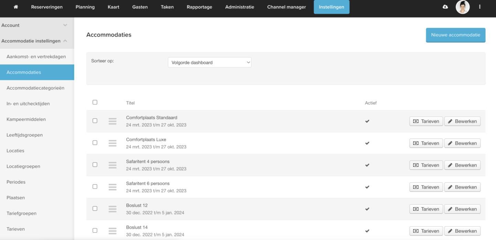This screenshot has width=496, height=240.
Task: Check the Safaritent 6 persoons checkbox
Action: click(x=95, y=187)
